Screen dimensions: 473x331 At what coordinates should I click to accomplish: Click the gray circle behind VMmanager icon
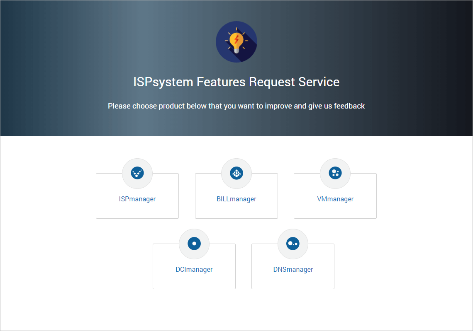click(x=335, y=174)
